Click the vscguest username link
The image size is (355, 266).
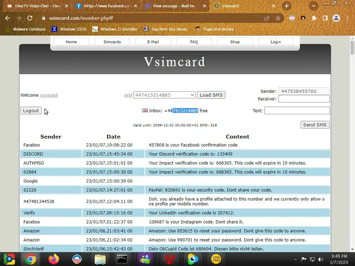point(49,95)
